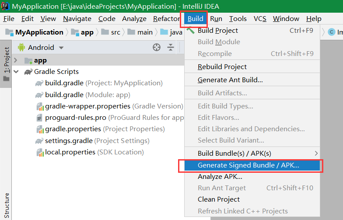Screen dimensions: 343x220
Task: Click the Gradle Scripts elephant icon
Action: click(28, 72)
